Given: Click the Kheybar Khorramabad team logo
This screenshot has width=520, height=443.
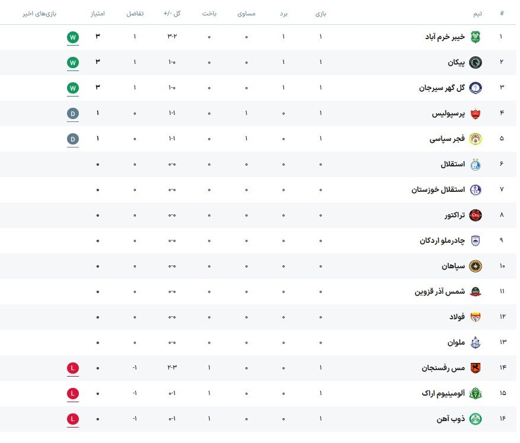Looking at the screenshot, I should point(475,37).
